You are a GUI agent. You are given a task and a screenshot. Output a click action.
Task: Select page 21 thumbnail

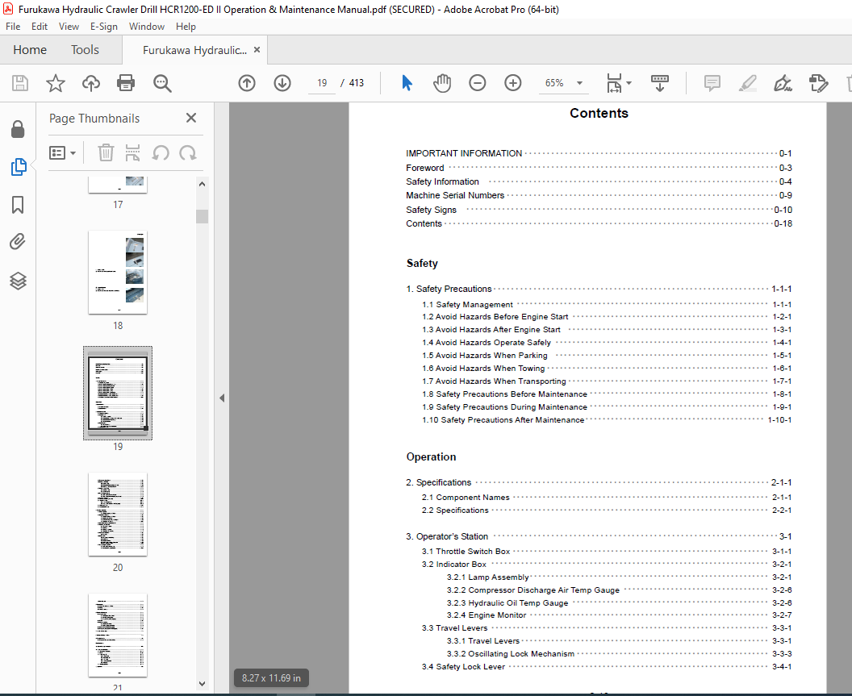pyautogui.click(x=118, y=636)
